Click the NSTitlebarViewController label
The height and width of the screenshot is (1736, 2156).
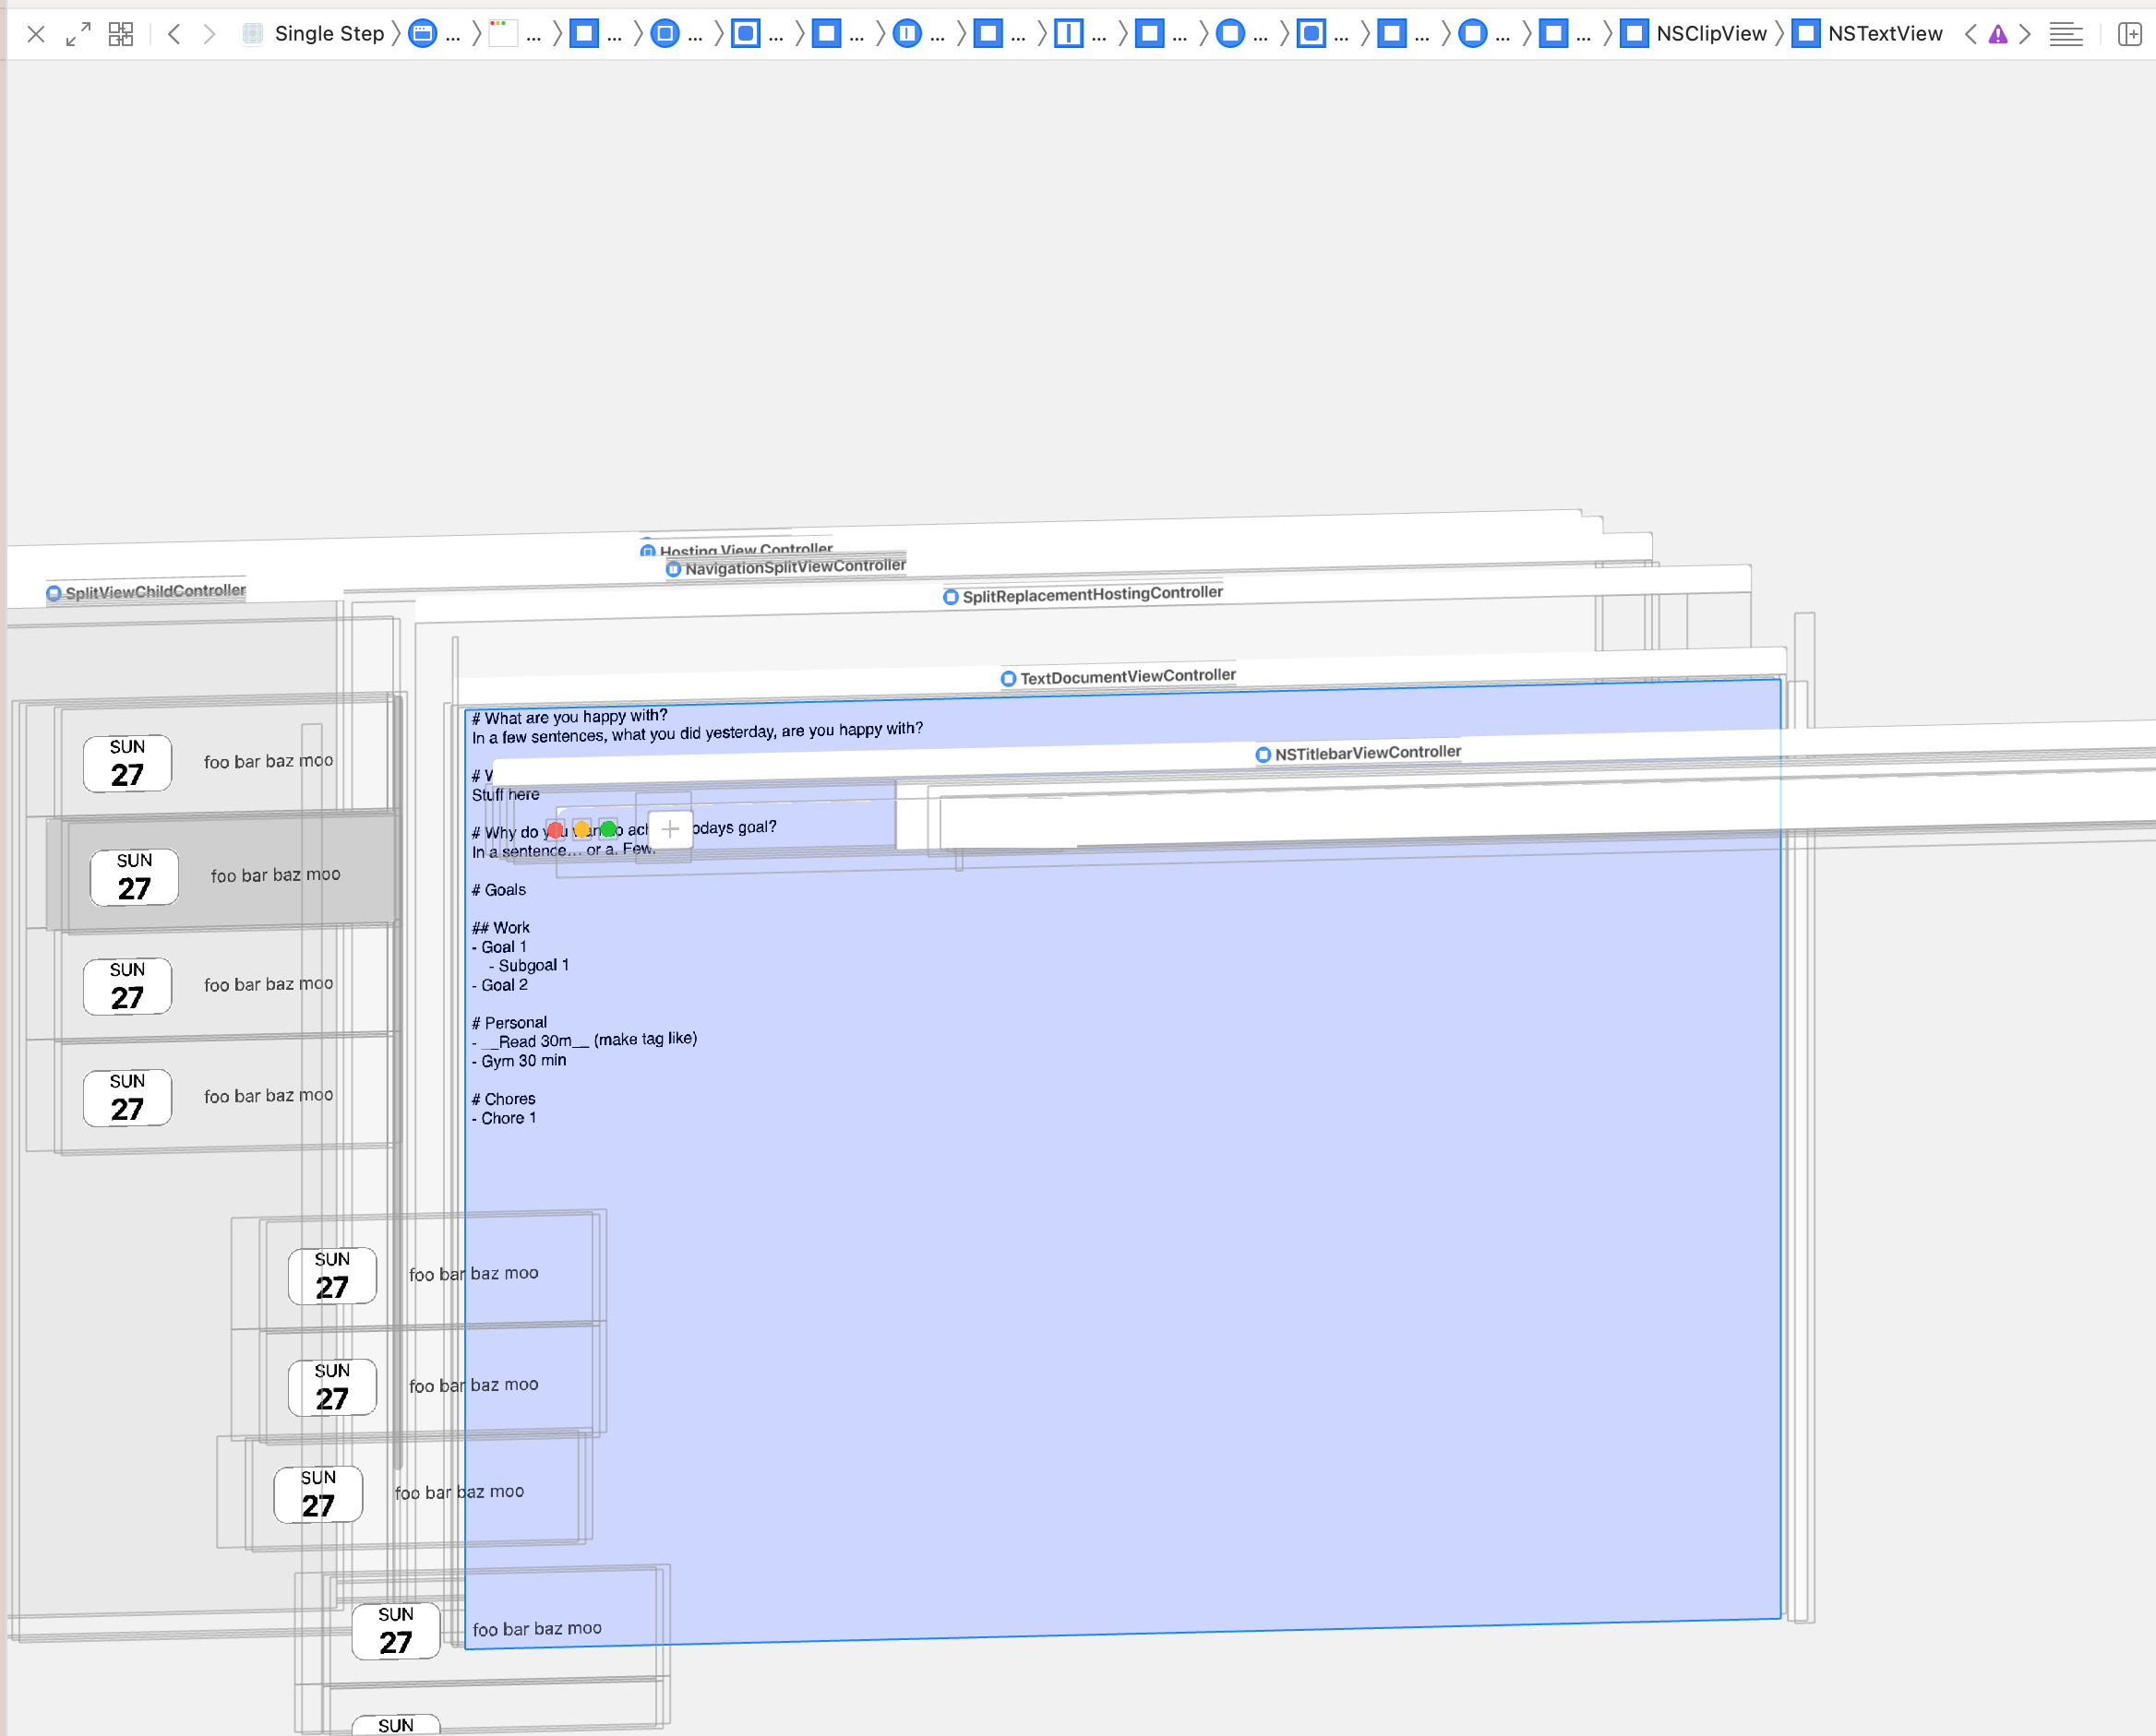(1367, 753)
